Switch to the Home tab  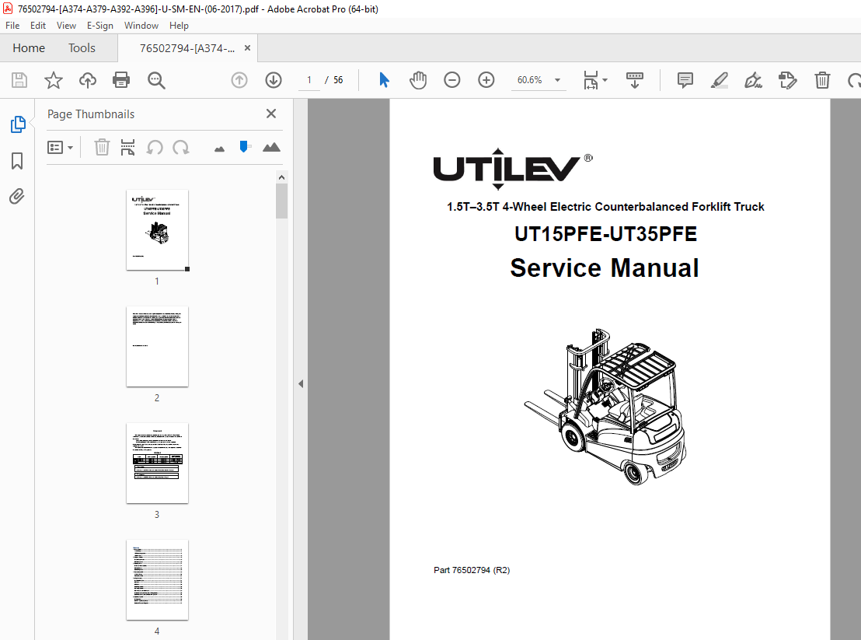[29, 48]
